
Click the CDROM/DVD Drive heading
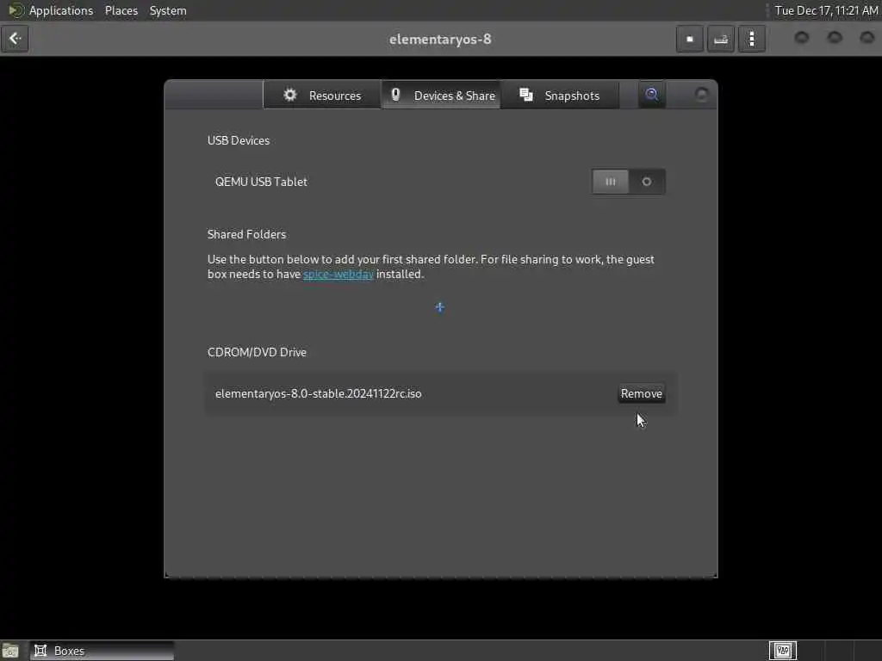tap(257, 352)
